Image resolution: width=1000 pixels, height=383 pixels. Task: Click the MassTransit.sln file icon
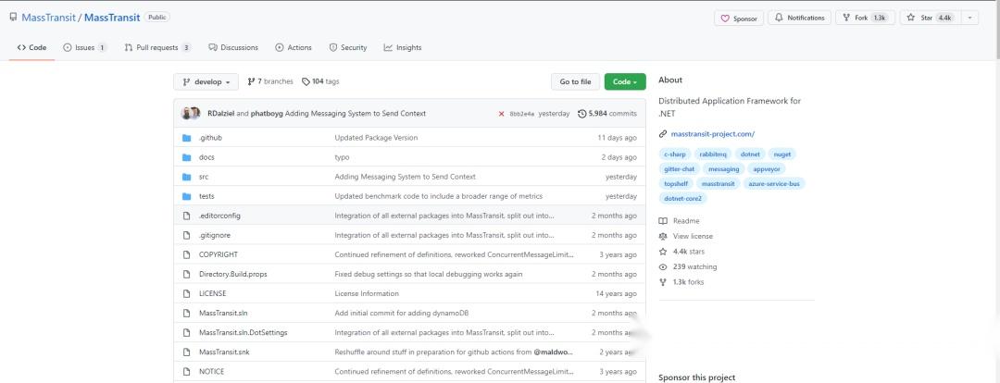(x=187, y=313)
